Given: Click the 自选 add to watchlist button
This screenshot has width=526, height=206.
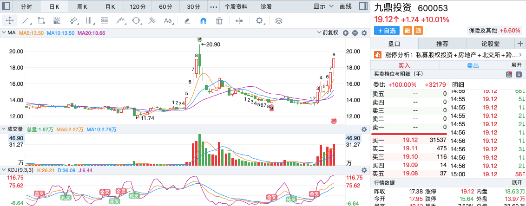Looking at the screenshot, I should pos(387,31).
